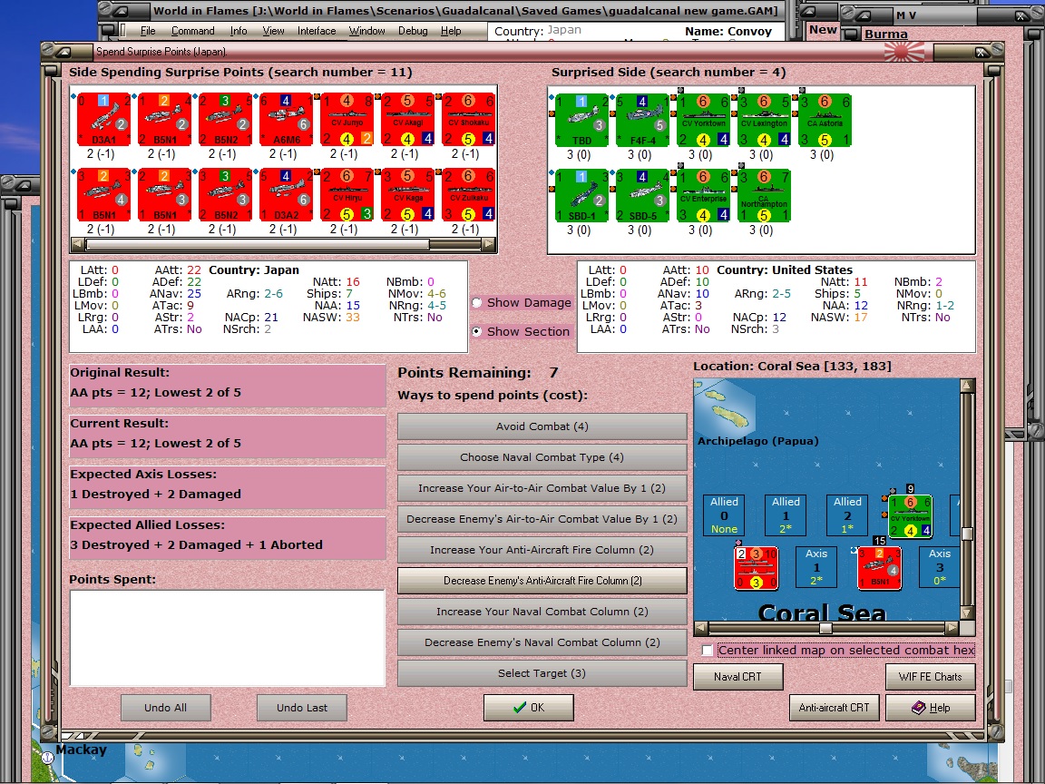
Task: Open the Window menu
Action: pyautogui.click(x=366, y=31)
